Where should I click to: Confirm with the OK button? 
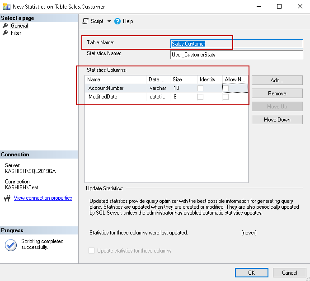click(x=251, y=273)
